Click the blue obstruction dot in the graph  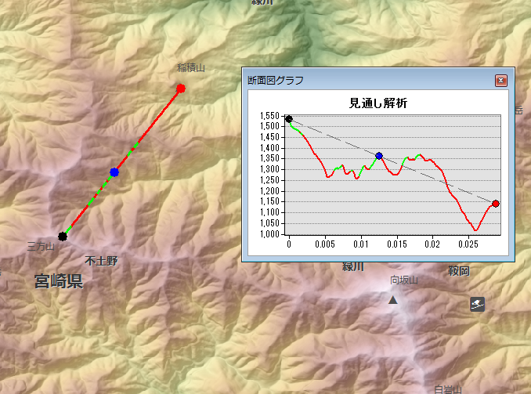pyautogui.click(x=379, y=156)
